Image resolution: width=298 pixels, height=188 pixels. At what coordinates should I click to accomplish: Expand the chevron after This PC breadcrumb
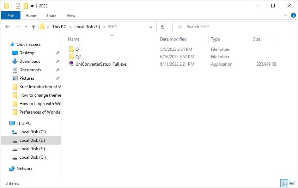tap(70, 27)
